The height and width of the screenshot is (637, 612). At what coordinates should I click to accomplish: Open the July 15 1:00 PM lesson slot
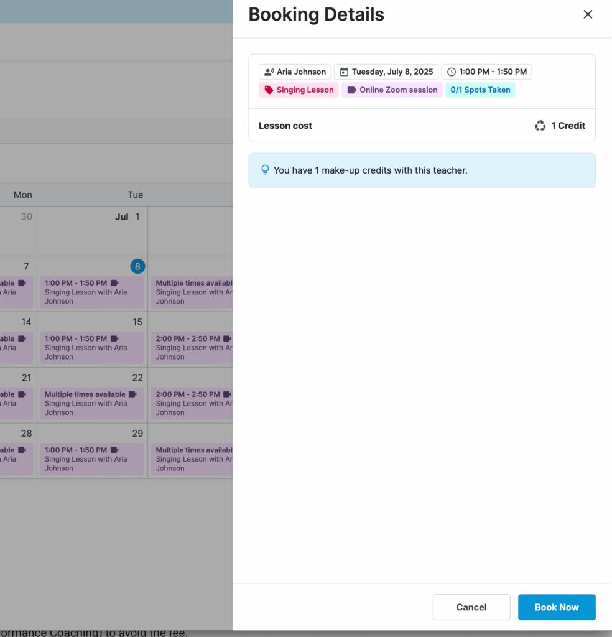point(92,348)
